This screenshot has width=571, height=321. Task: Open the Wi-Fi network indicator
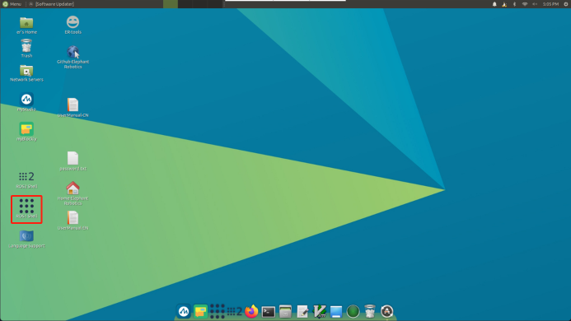(x=525, y=4)
